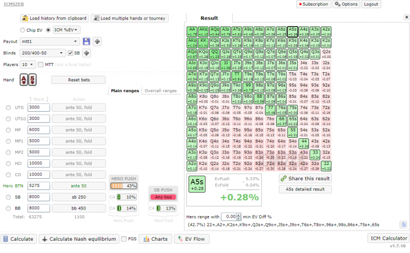Open Options with the gear icon

pos(346,4)
